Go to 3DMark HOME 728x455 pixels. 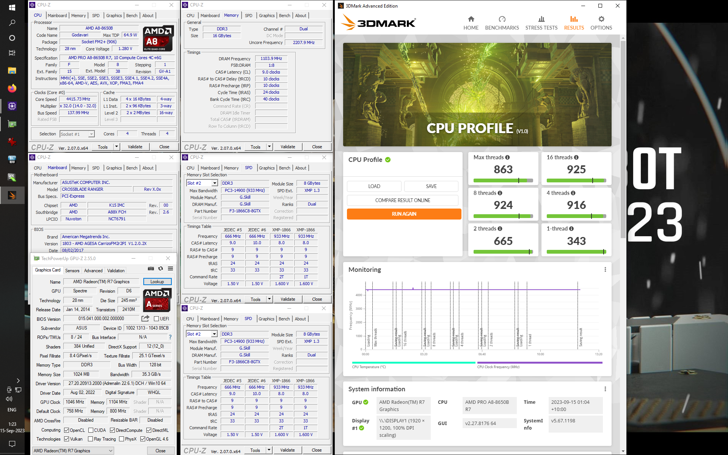(x=471, y=23)
